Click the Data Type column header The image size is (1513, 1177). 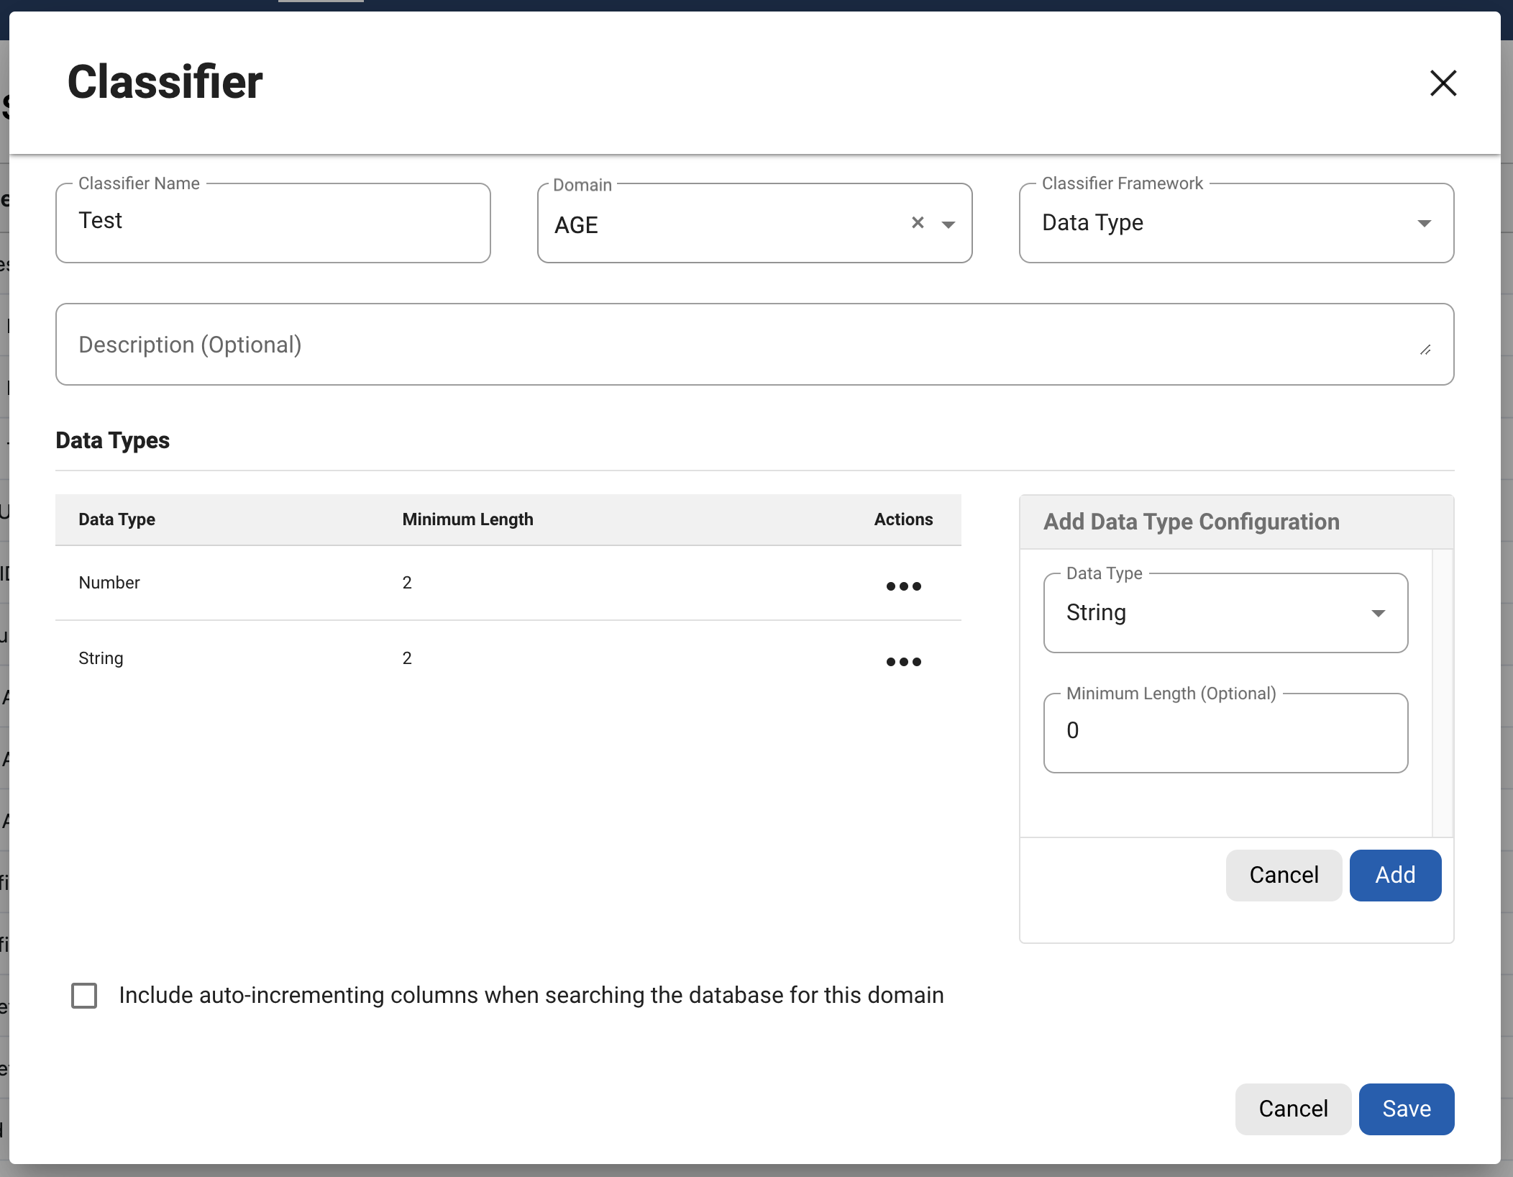116,519
